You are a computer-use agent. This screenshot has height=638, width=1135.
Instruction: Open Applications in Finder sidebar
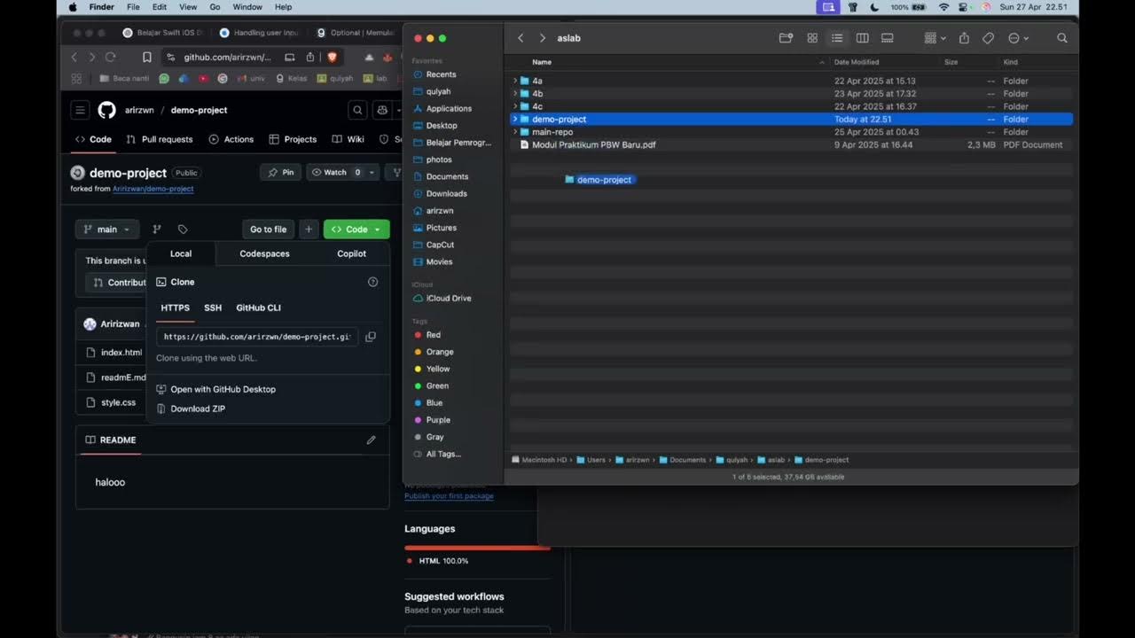pos(449,108)
